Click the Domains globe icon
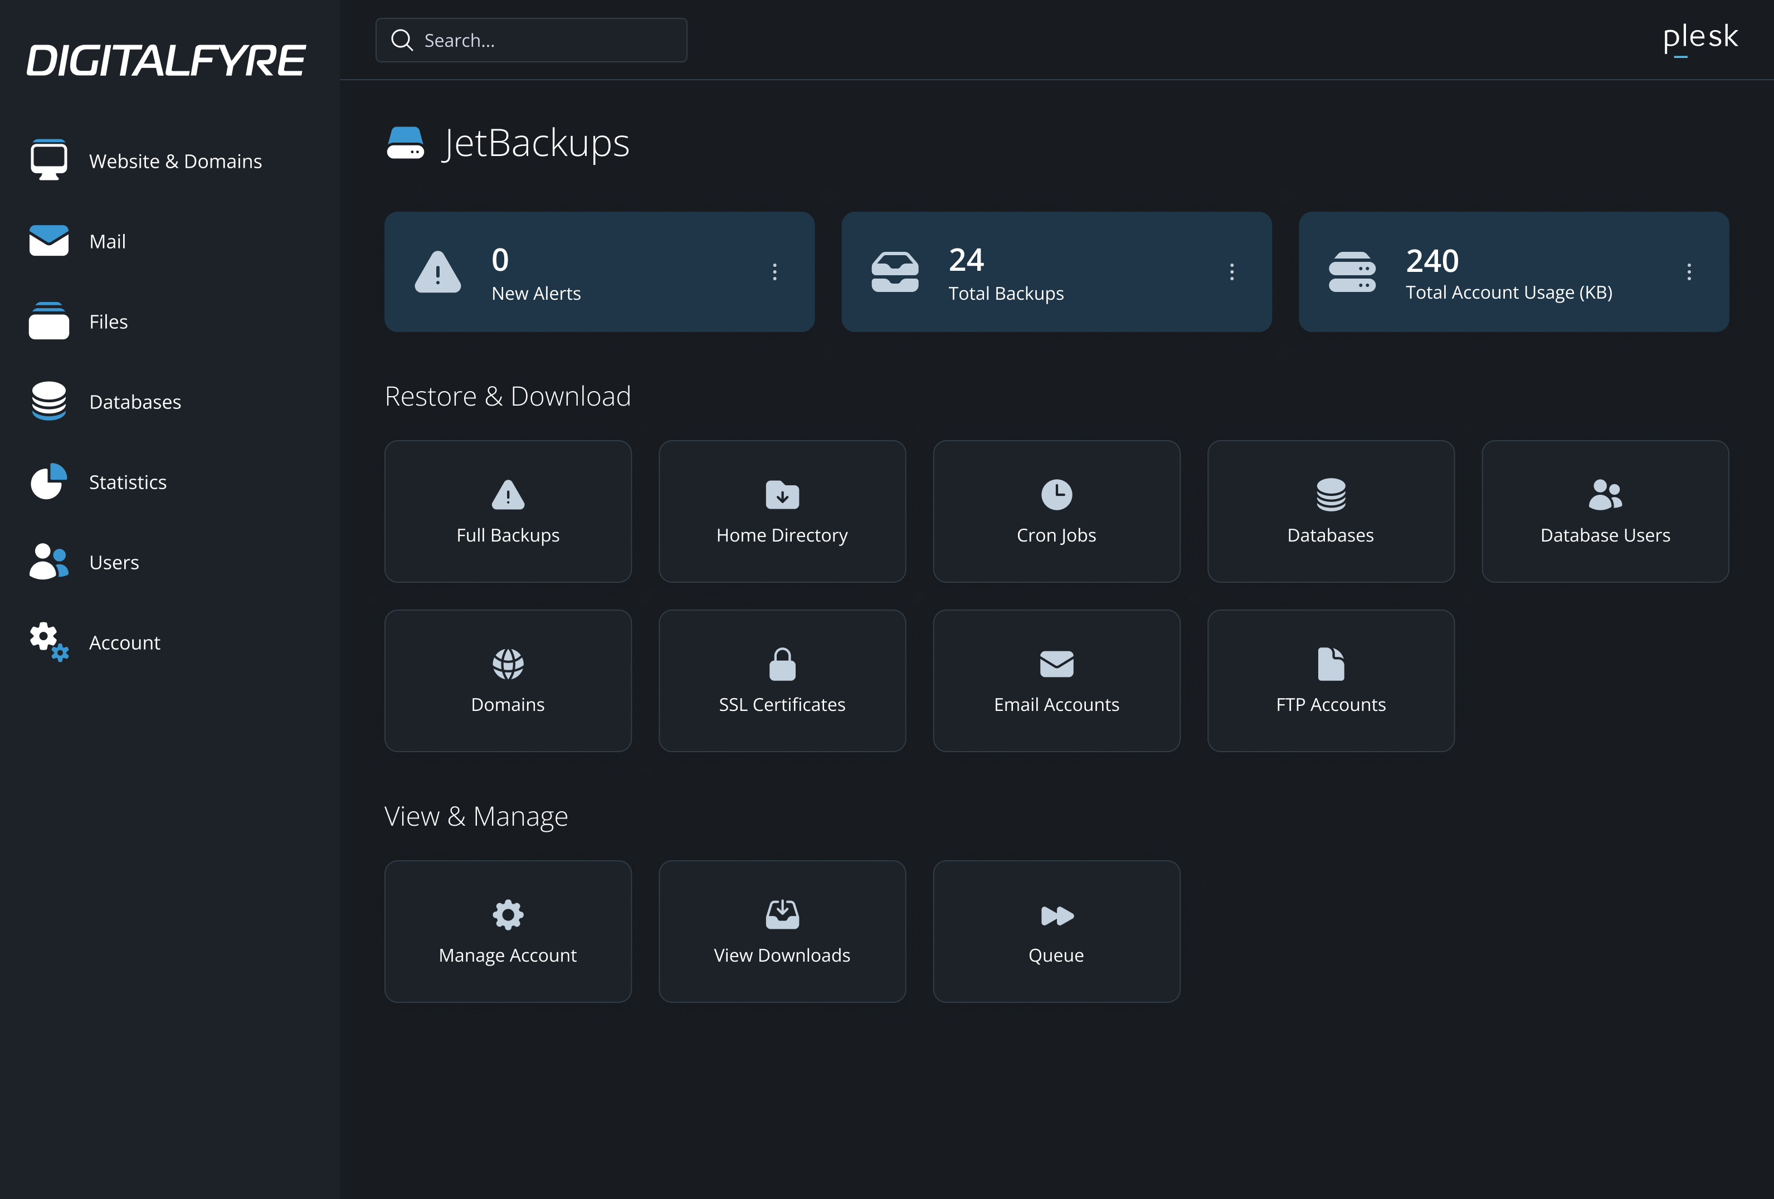Screen dimensions: 1774x1199 point(508,664)
